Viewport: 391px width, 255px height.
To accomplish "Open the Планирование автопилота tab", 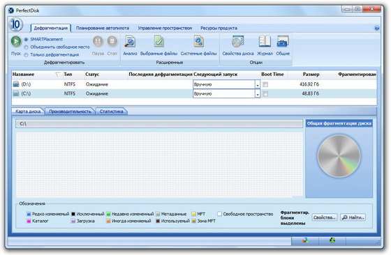I will pos(103,28).
